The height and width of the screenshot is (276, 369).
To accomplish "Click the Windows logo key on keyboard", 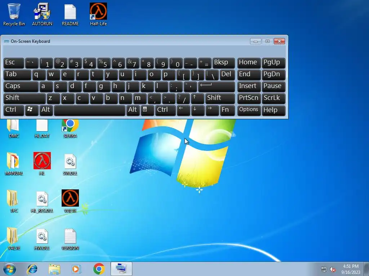I will pos(32,110).
